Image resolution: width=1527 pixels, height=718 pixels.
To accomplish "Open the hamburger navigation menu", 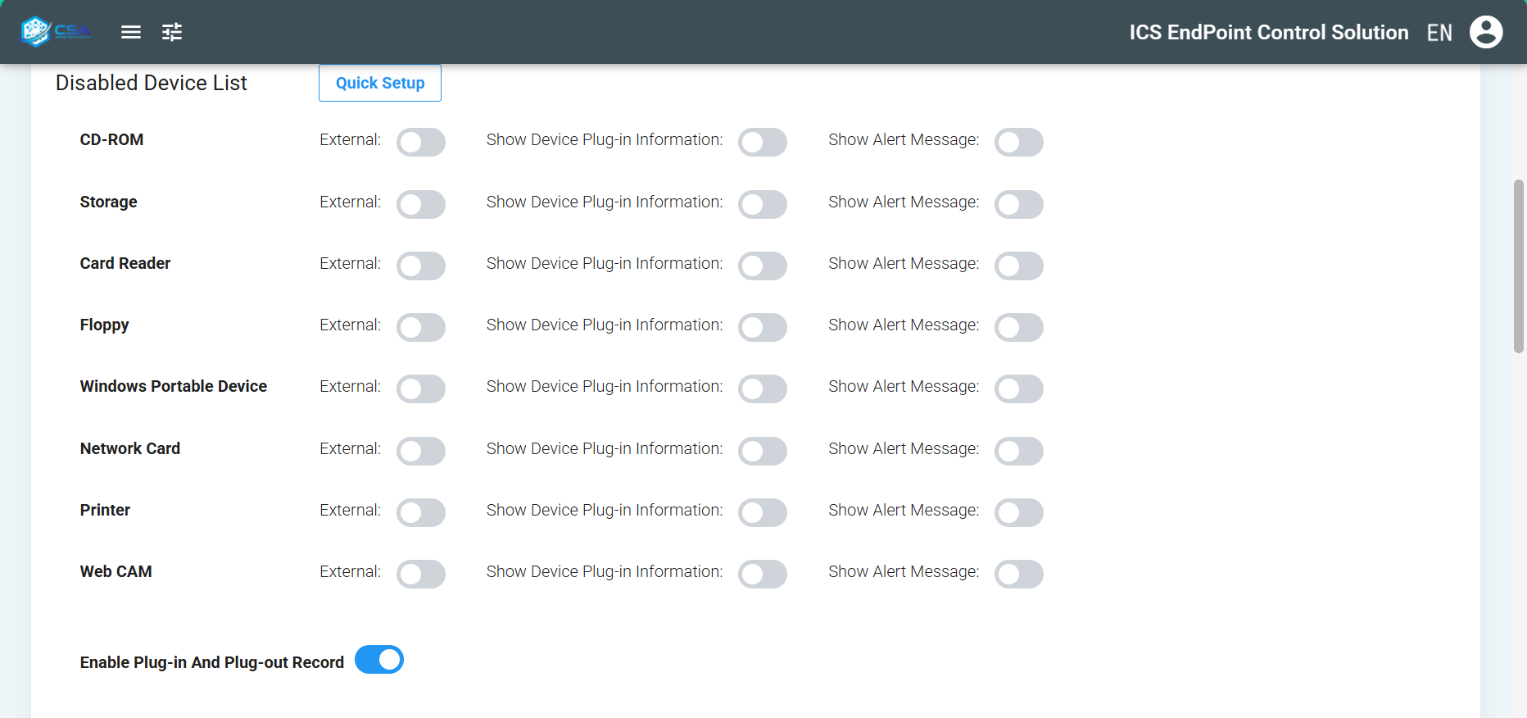I will 131,32.
